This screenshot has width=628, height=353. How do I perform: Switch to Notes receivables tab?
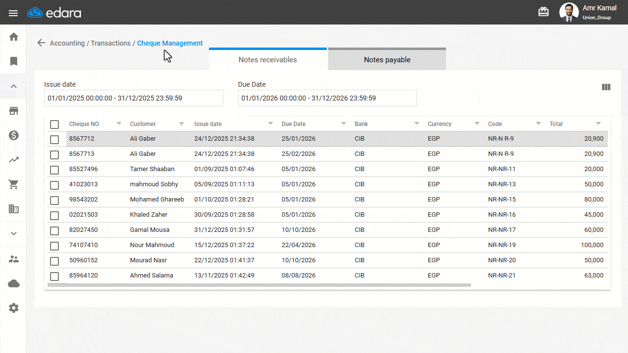(x=268, y=60)
